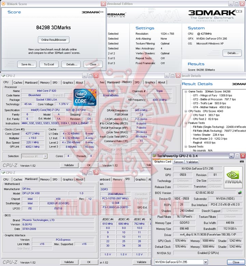Click OK in the top CPU-Z window
The height and width of the screenshot is (266, 246).
point(89,165)
